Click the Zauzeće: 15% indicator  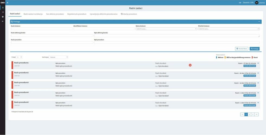point(248,3)
